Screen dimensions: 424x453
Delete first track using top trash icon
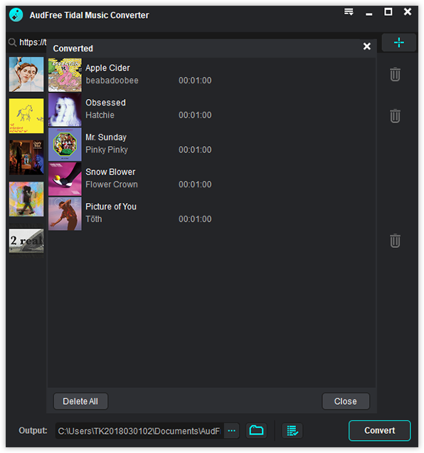point(395,74)
